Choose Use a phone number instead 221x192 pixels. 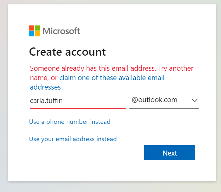pos(70,122)
